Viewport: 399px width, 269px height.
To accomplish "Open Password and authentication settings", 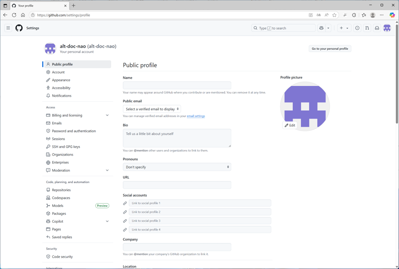I will (77, 131).
